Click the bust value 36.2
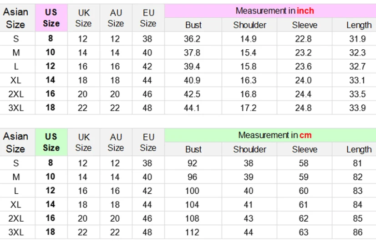This screenshot has height=244, width=376. click(x=192, y=39)
